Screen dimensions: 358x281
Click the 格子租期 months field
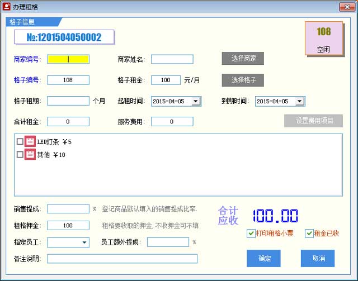(x=68, y=101)
